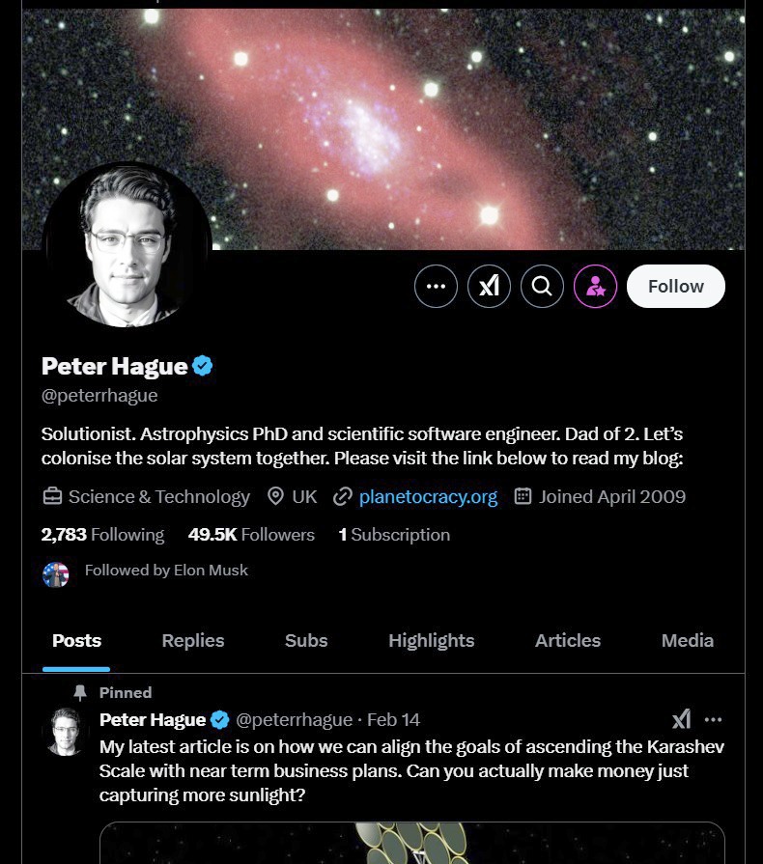The width and height of the screenshot is (763, 864).
Task: Go to the Media tab
Action: (x=688, y=640)
